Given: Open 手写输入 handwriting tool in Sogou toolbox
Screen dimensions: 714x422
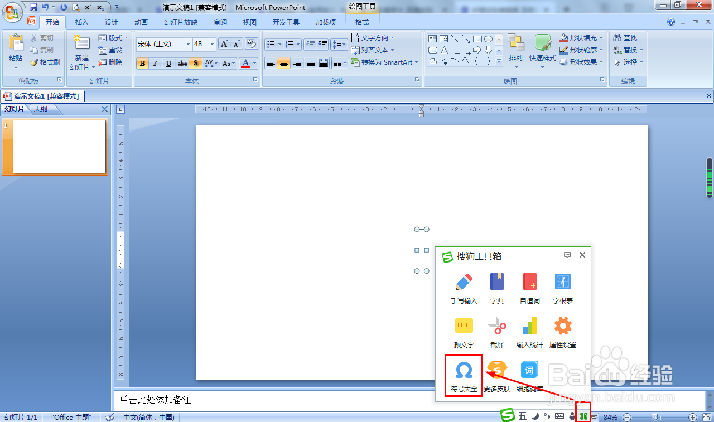Looking at the screenshot, I should click(x=464, y=288).
